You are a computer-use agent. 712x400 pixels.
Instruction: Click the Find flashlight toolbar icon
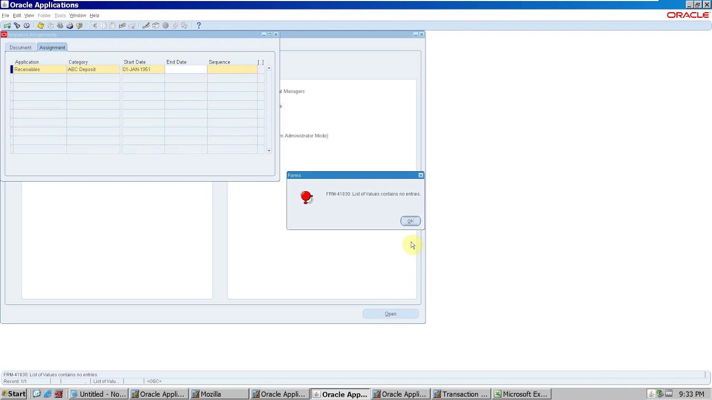[17, 26]
